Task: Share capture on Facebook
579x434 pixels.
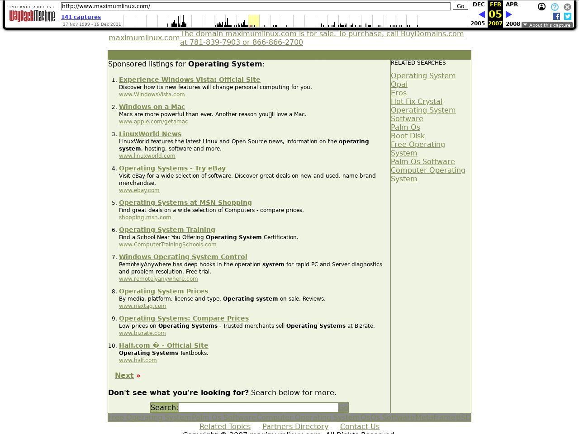Action: coord(556,16)
